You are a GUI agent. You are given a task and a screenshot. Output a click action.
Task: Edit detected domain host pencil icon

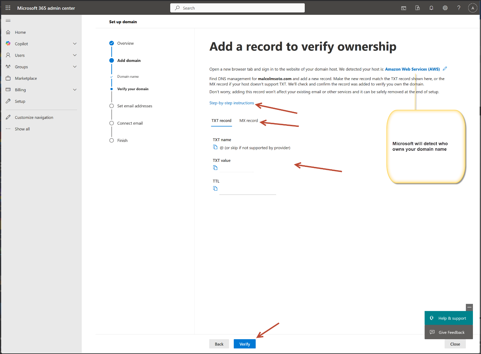click(445, 69)
